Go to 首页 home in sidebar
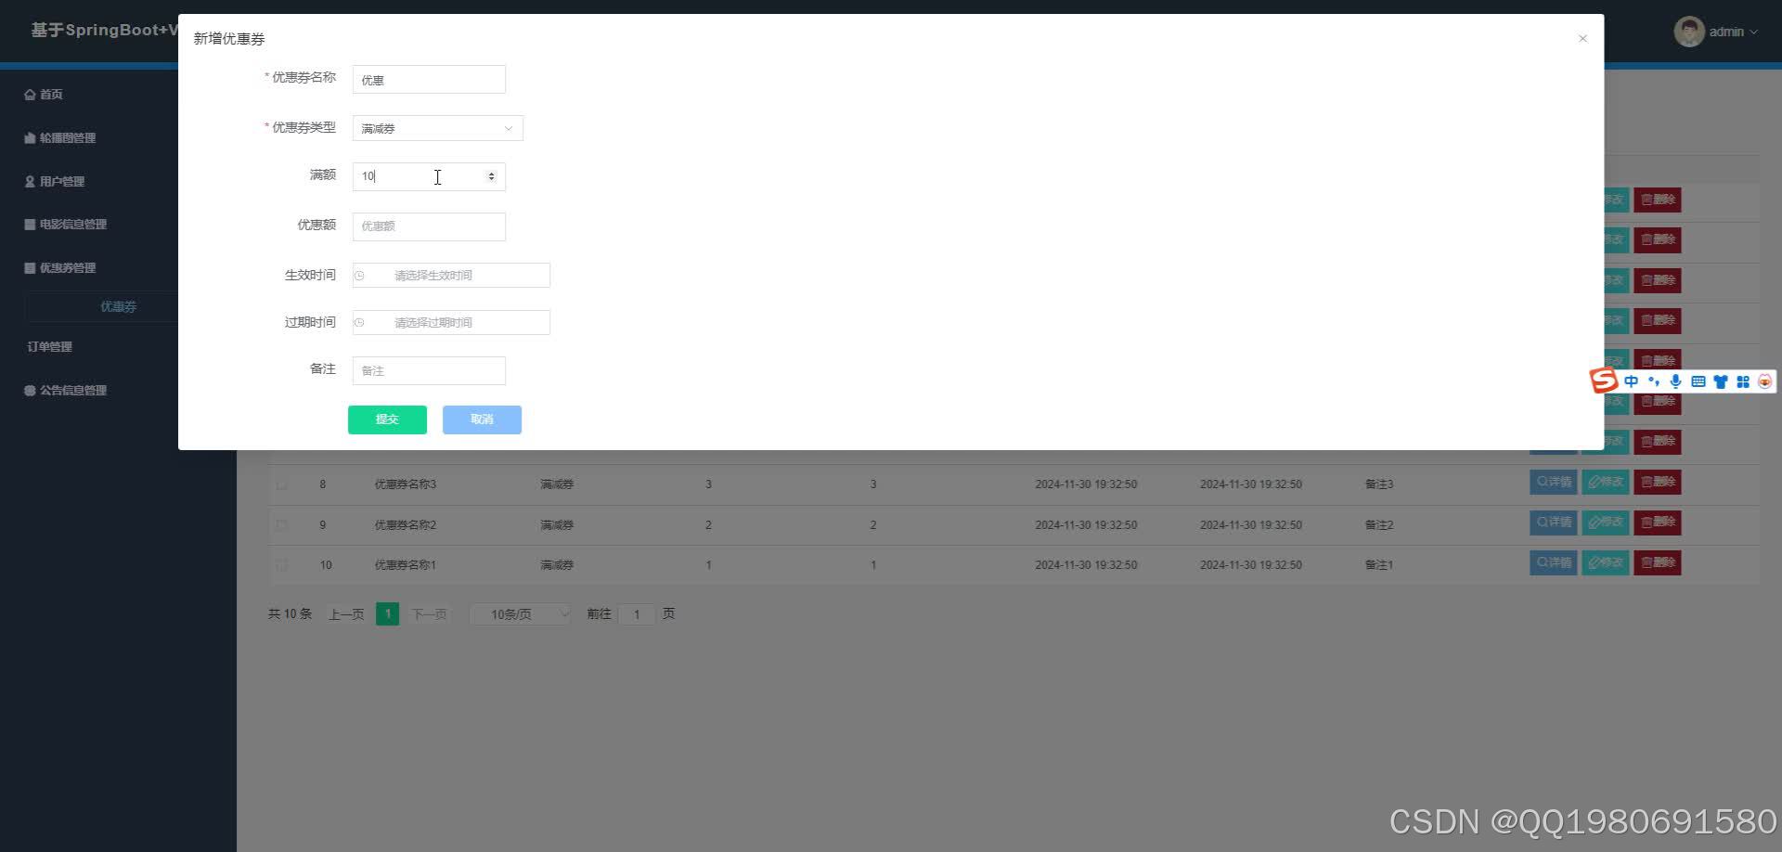1782x852 pixels. coord(44,95)
